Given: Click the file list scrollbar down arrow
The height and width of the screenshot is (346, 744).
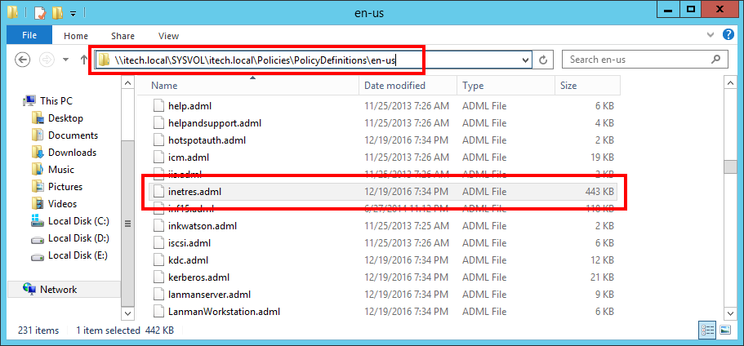Looking at the screenshot, I should click(x=730, y=313).
